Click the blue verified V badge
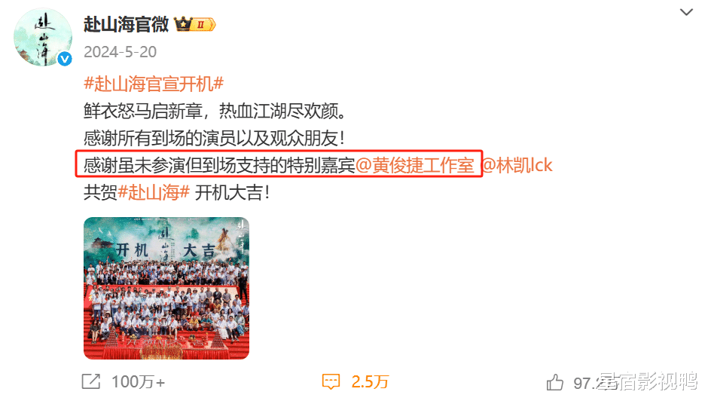The height and width of the screenshot is (404, 708). [65, 59]
